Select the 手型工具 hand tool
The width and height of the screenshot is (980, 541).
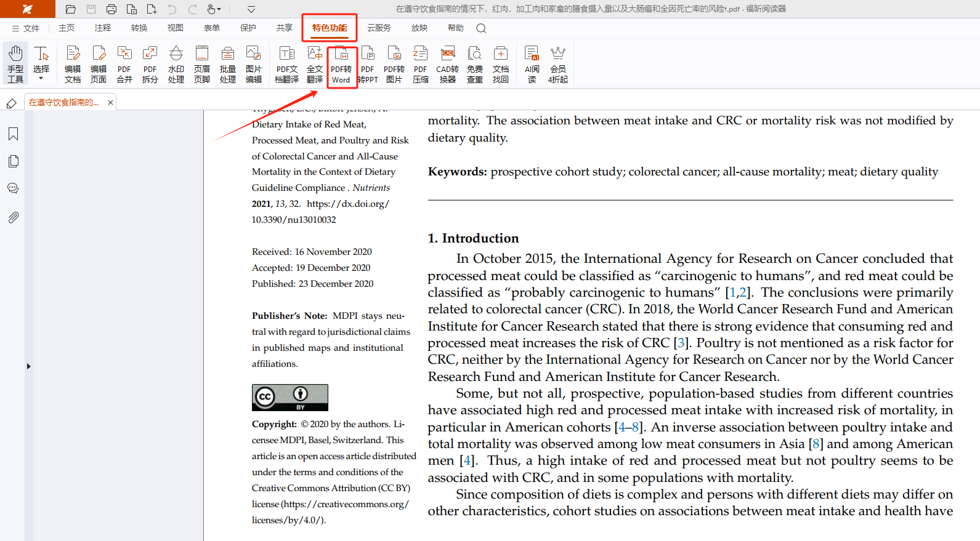[x=15, y=65]
